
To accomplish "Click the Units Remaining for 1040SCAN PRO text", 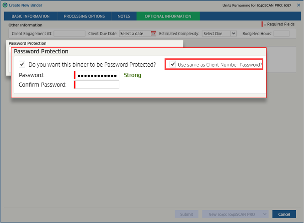I will click(x=257, y=5).
